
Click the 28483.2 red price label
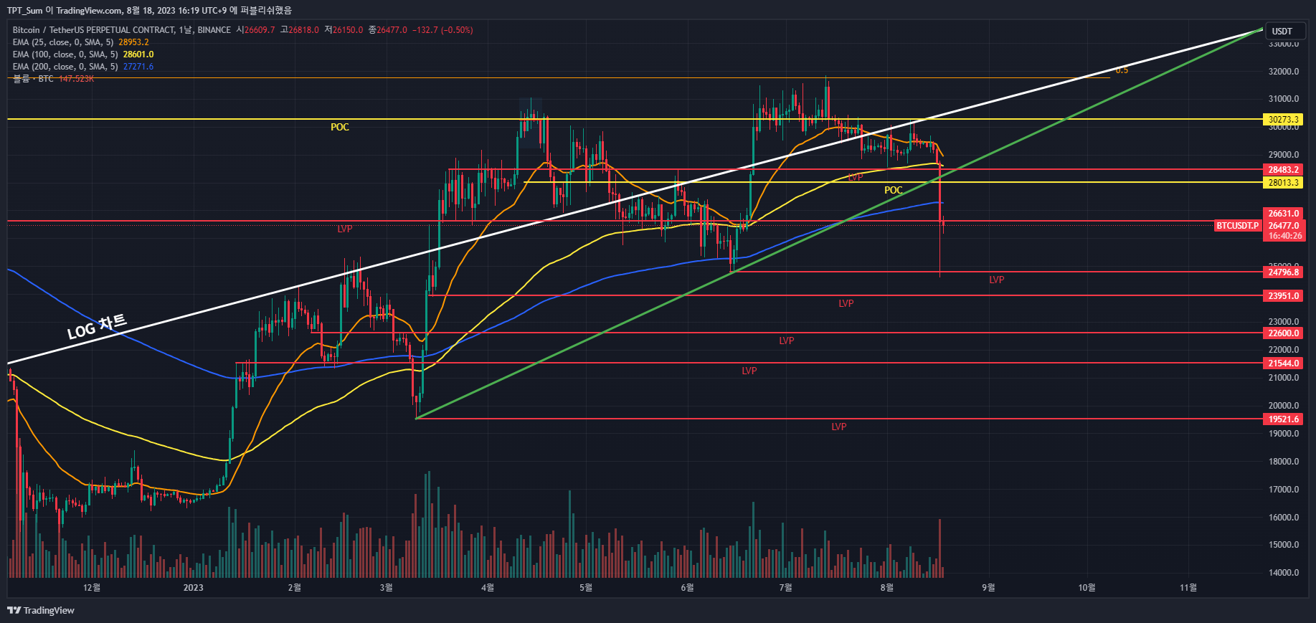pyautogui.click(x=1284, y=170)
